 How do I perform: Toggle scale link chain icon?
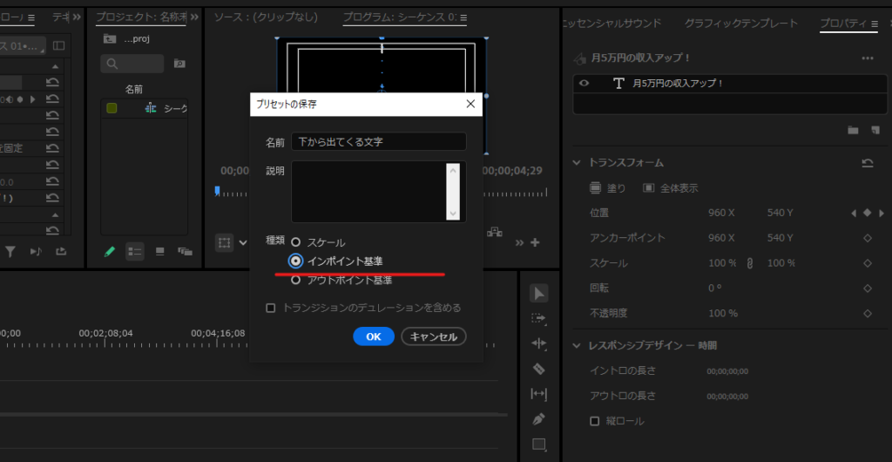pyautogui.click(x=748, y=262)
